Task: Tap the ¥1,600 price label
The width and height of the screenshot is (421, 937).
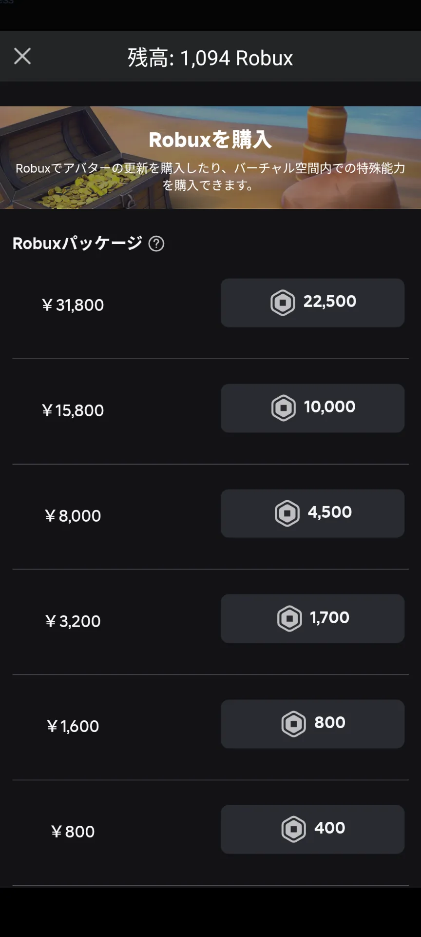Action: (73, 727)
